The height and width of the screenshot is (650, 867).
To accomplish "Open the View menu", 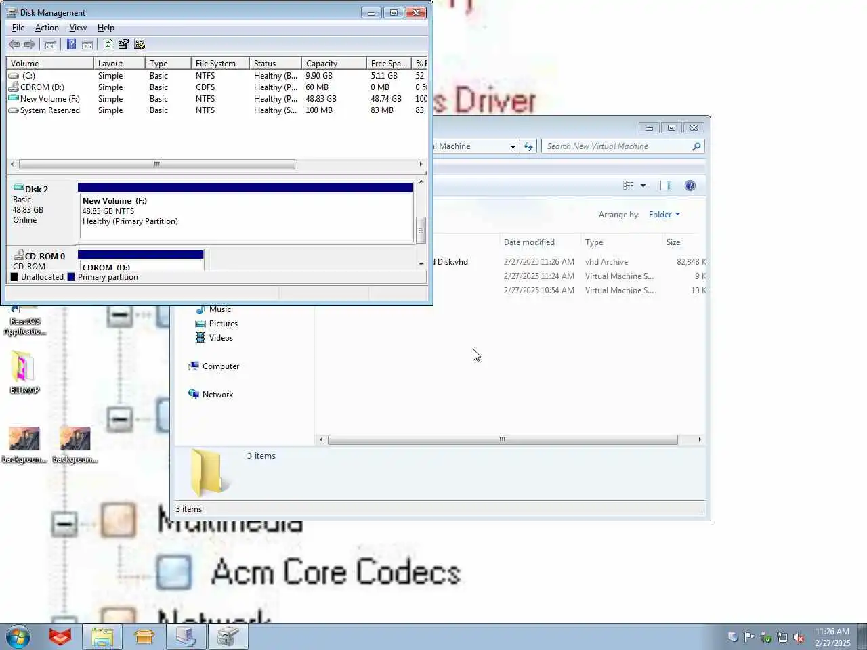I will point(78,28).
